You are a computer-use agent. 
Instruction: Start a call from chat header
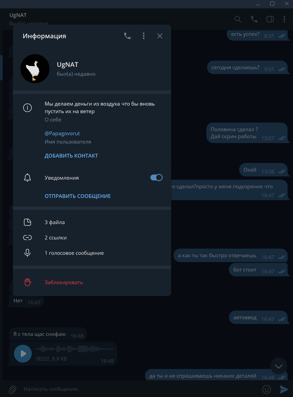point(254,19)
